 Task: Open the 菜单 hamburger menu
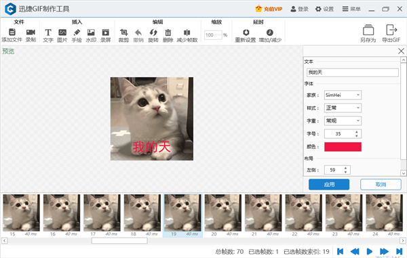(x=351, y=9)
